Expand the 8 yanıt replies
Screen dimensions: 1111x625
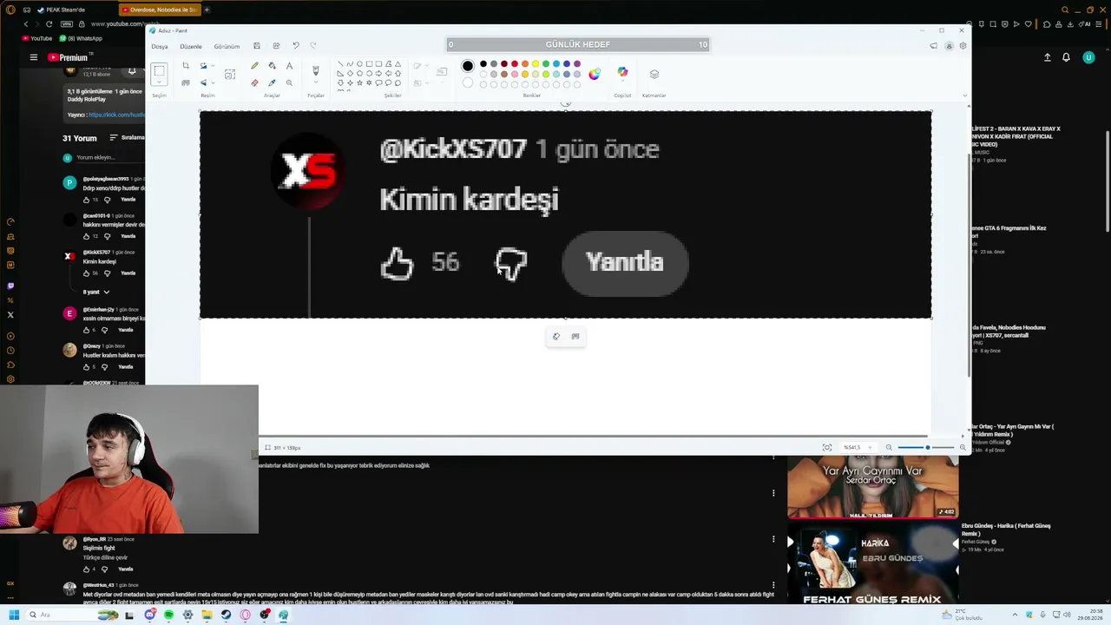click(x=96, y=292)
